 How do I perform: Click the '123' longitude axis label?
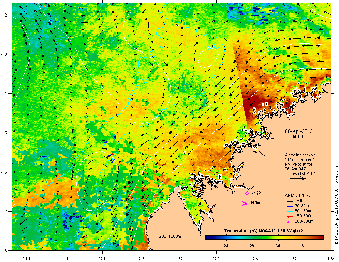[179, 258]
